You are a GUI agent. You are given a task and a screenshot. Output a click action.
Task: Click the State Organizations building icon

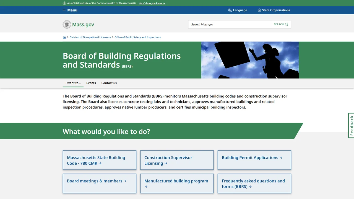click(x=259, y=10)
